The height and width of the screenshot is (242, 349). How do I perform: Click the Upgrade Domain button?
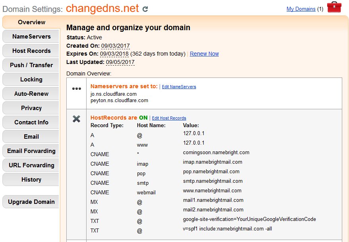[31, 202]
